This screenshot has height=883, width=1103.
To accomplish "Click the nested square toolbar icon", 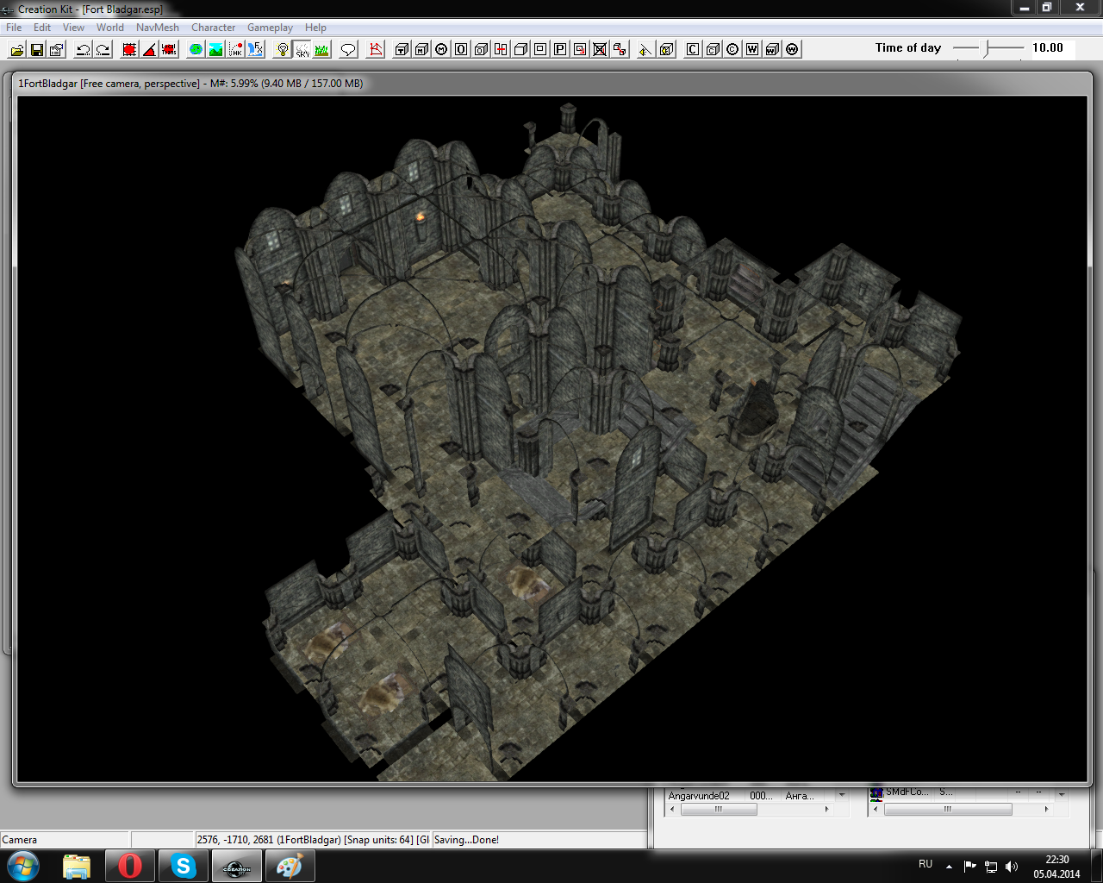I will point(540,49).
